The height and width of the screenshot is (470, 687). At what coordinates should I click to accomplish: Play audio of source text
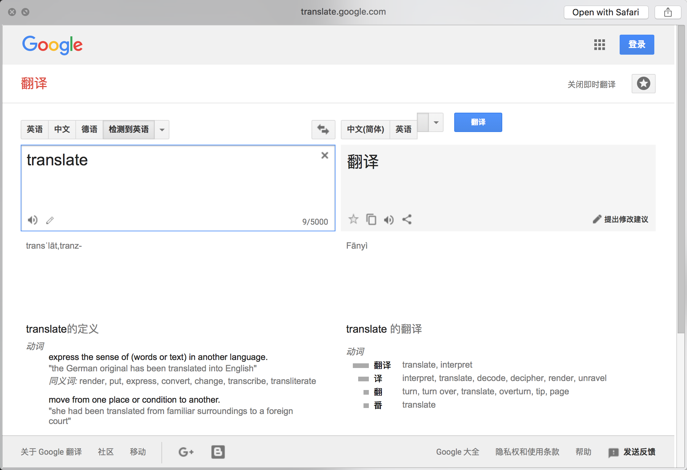click(32, 220)
